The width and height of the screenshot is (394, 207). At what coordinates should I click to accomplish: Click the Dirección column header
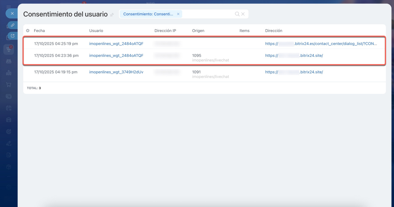274,31
